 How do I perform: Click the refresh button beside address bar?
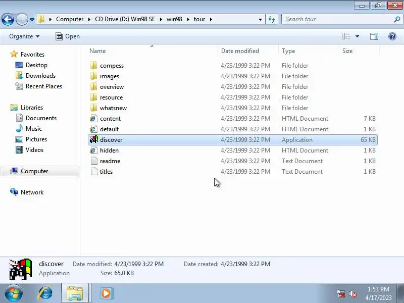pyautogui.click(x=272, y=19)
